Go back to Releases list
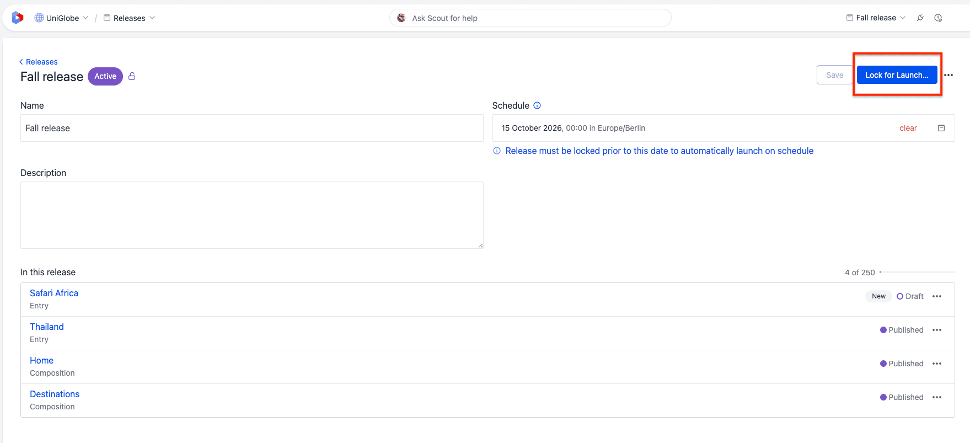970x443 pixels. click(38, 62)
